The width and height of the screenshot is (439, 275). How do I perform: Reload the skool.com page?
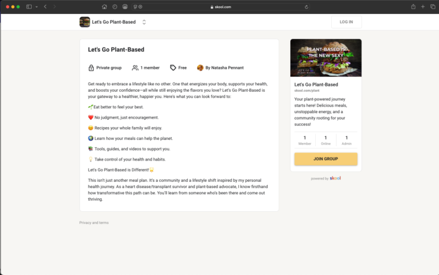[x=307, y=7]
